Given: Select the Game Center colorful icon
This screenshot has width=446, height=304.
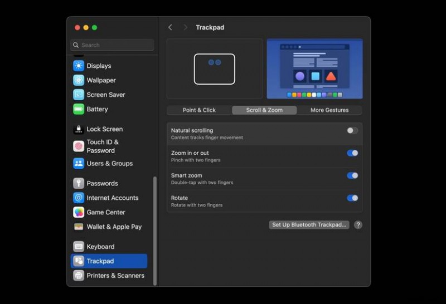Looking at the screenshot, I should 79,212.
